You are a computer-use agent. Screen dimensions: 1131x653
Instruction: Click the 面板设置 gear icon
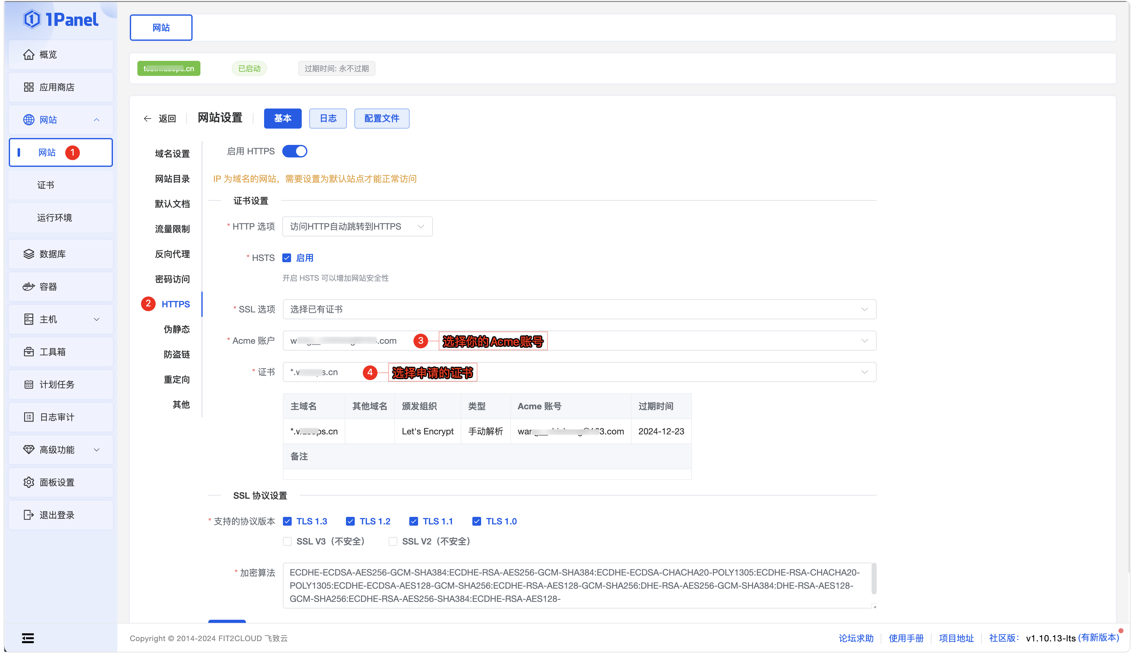coord(29,482)
